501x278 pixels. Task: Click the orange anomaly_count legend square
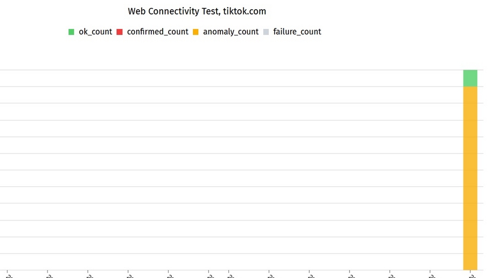click(196, 32)
